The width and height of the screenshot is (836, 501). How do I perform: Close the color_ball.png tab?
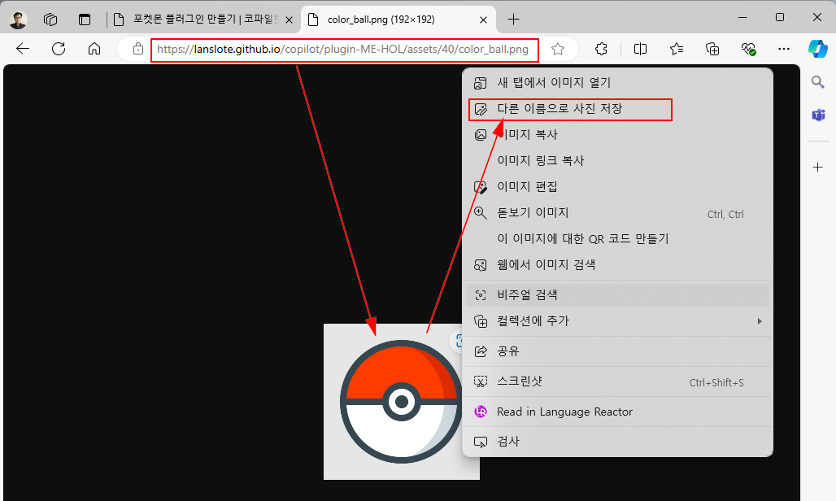[x=484, y=20]
